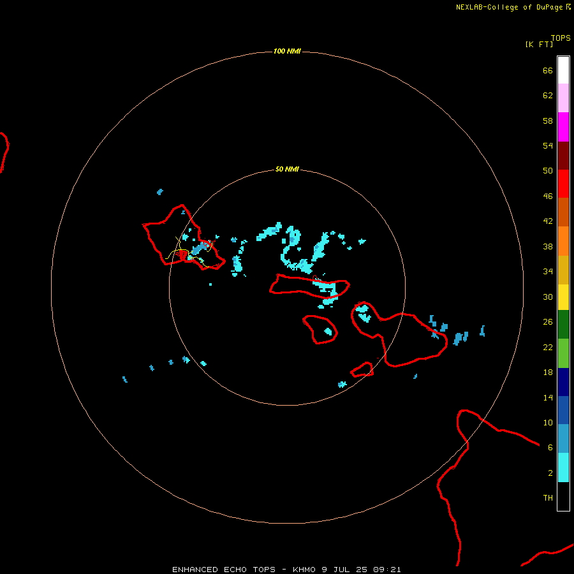Screen dimensions: 574x574
Task: Click the [K FT] units label
Action: click(x=539, y=44)
